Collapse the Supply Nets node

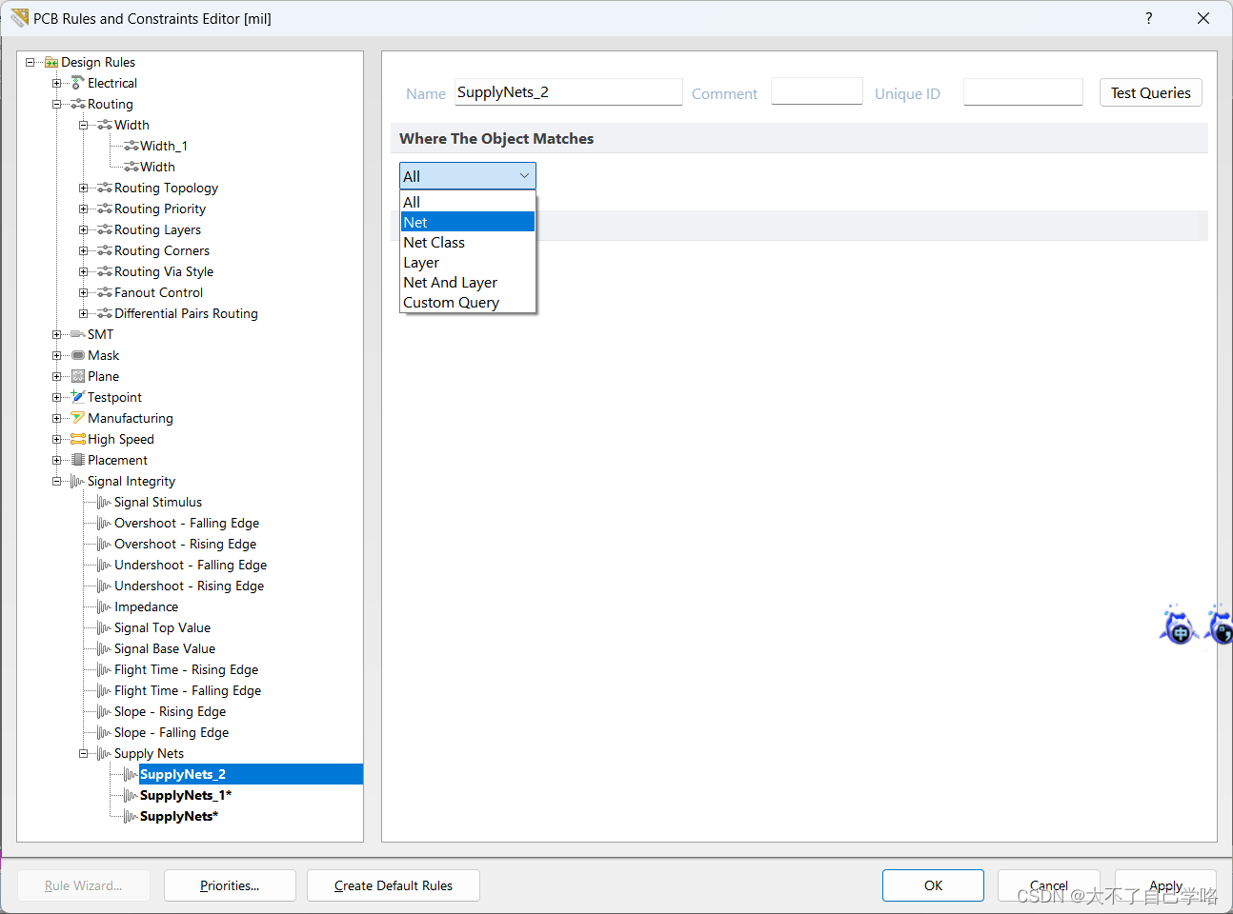(84, 753)
